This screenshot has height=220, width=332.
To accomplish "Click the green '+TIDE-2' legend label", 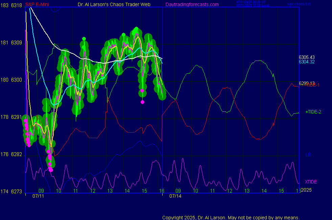I will tap(313, 112).
